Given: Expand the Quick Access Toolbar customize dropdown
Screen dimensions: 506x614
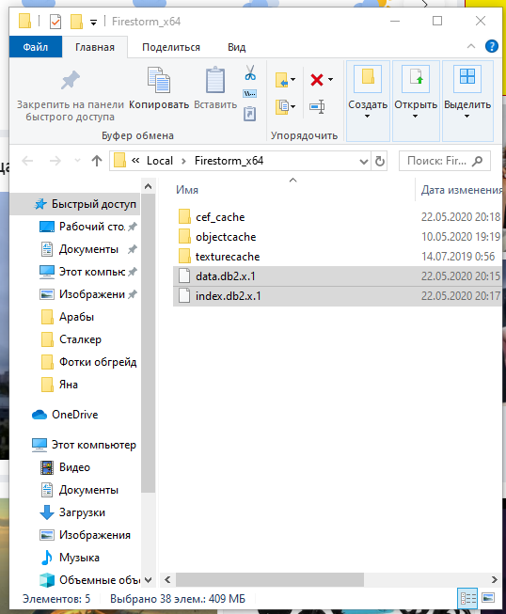Looking at the screenshot, I should (94, 23).
